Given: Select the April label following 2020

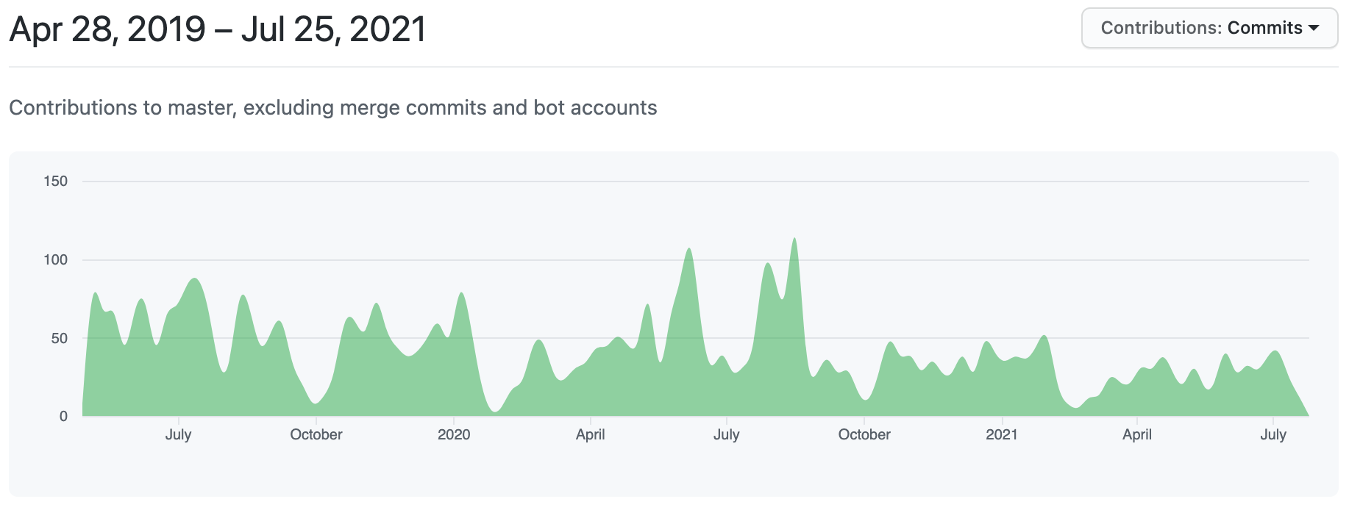Looking at the screenshot, I should pyautogui.click(x=590, y=434).
